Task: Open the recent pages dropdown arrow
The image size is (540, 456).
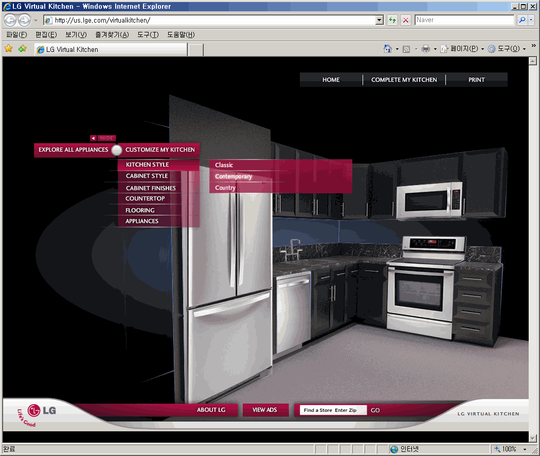Action: click(x=35, y=20)
